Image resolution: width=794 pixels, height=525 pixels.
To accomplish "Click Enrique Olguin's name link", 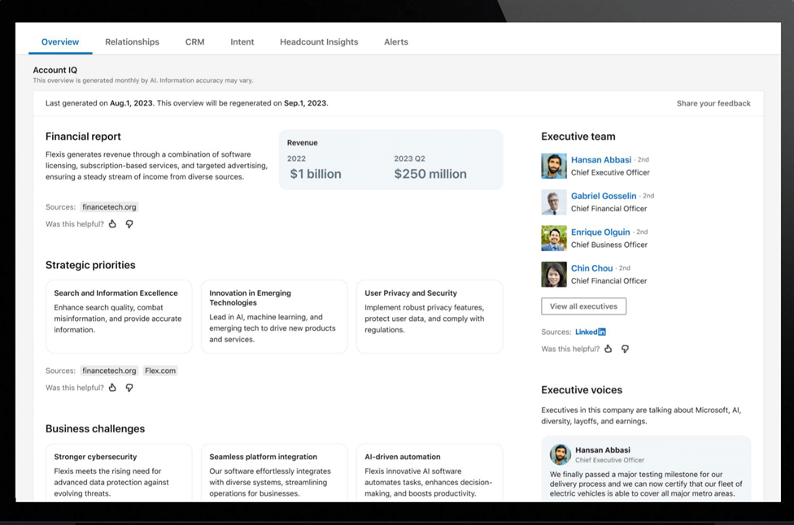I will point(600,232).
